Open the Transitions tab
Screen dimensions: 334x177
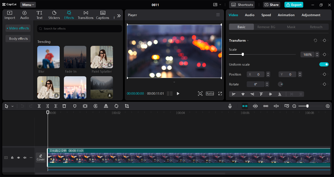coord(86,15)
